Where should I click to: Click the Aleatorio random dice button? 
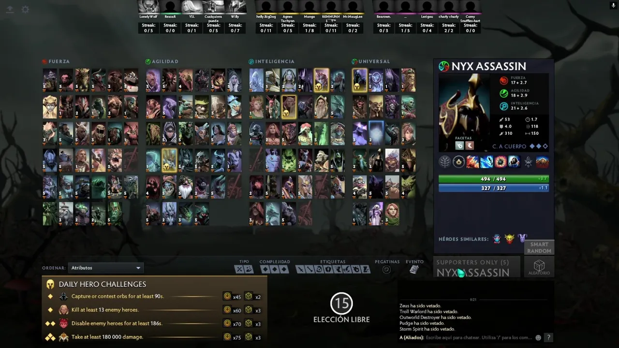[539, 266]
